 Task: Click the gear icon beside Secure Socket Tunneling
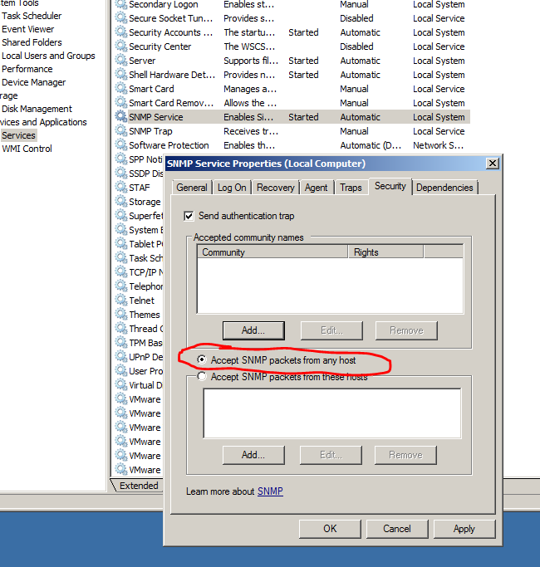[x=121, y=17]
